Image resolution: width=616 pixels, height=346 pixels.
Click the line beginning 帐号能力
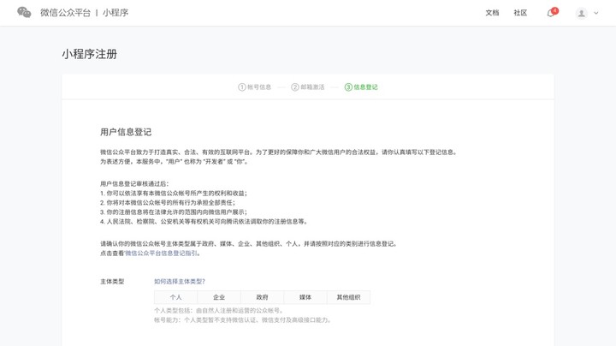243,320
